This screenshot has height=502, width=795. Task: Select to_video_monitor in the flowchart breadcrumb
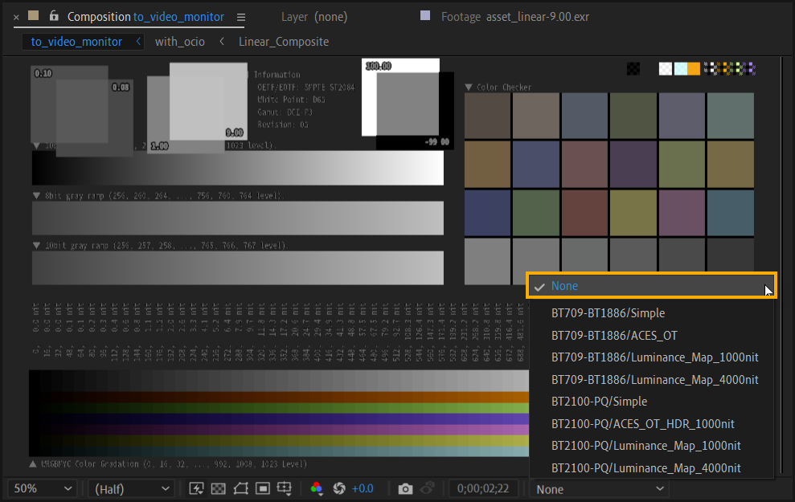(x=76, y=42)
